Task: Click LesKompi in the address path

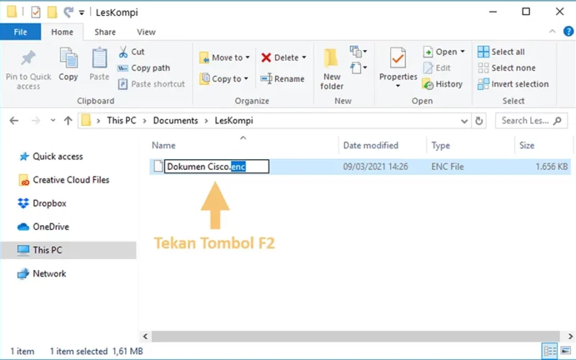Action: point(234,120)
